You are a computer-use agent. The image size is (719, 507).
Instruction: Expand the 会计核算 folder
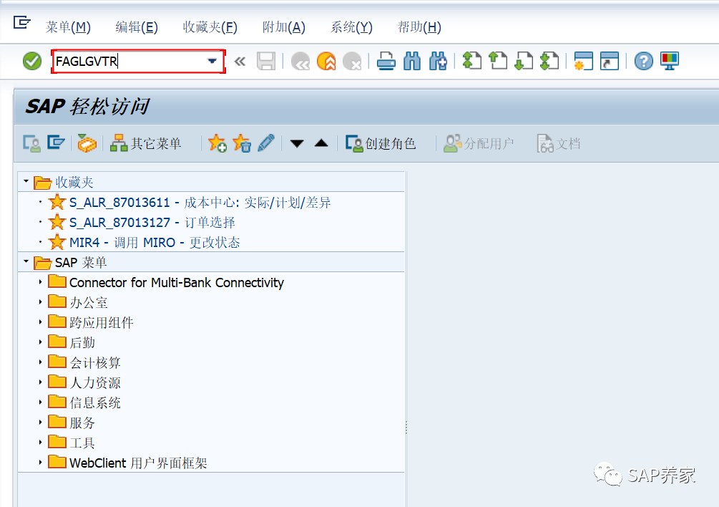pos(40,362)
